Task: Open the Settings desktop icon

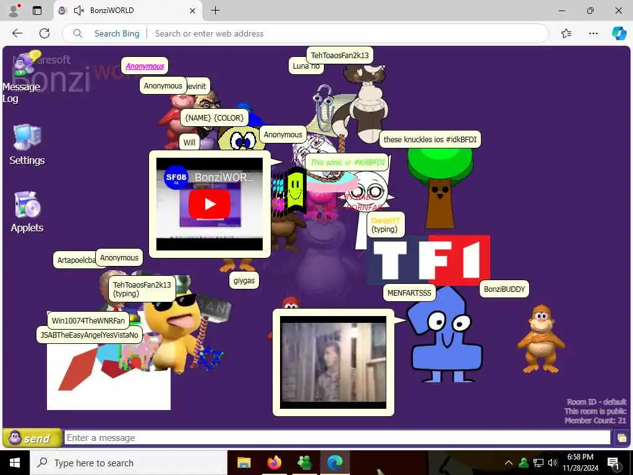Action: coord(27,145)
